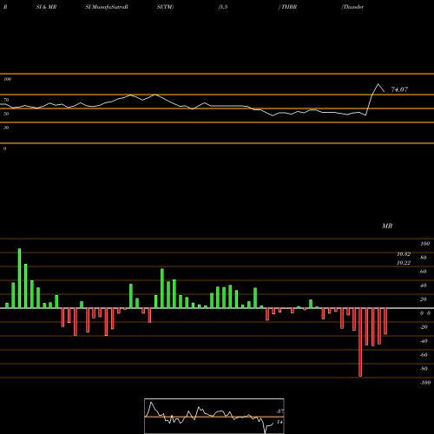Click the 'SI(TM)' header text
434x434 pixels.
(165, 7)
